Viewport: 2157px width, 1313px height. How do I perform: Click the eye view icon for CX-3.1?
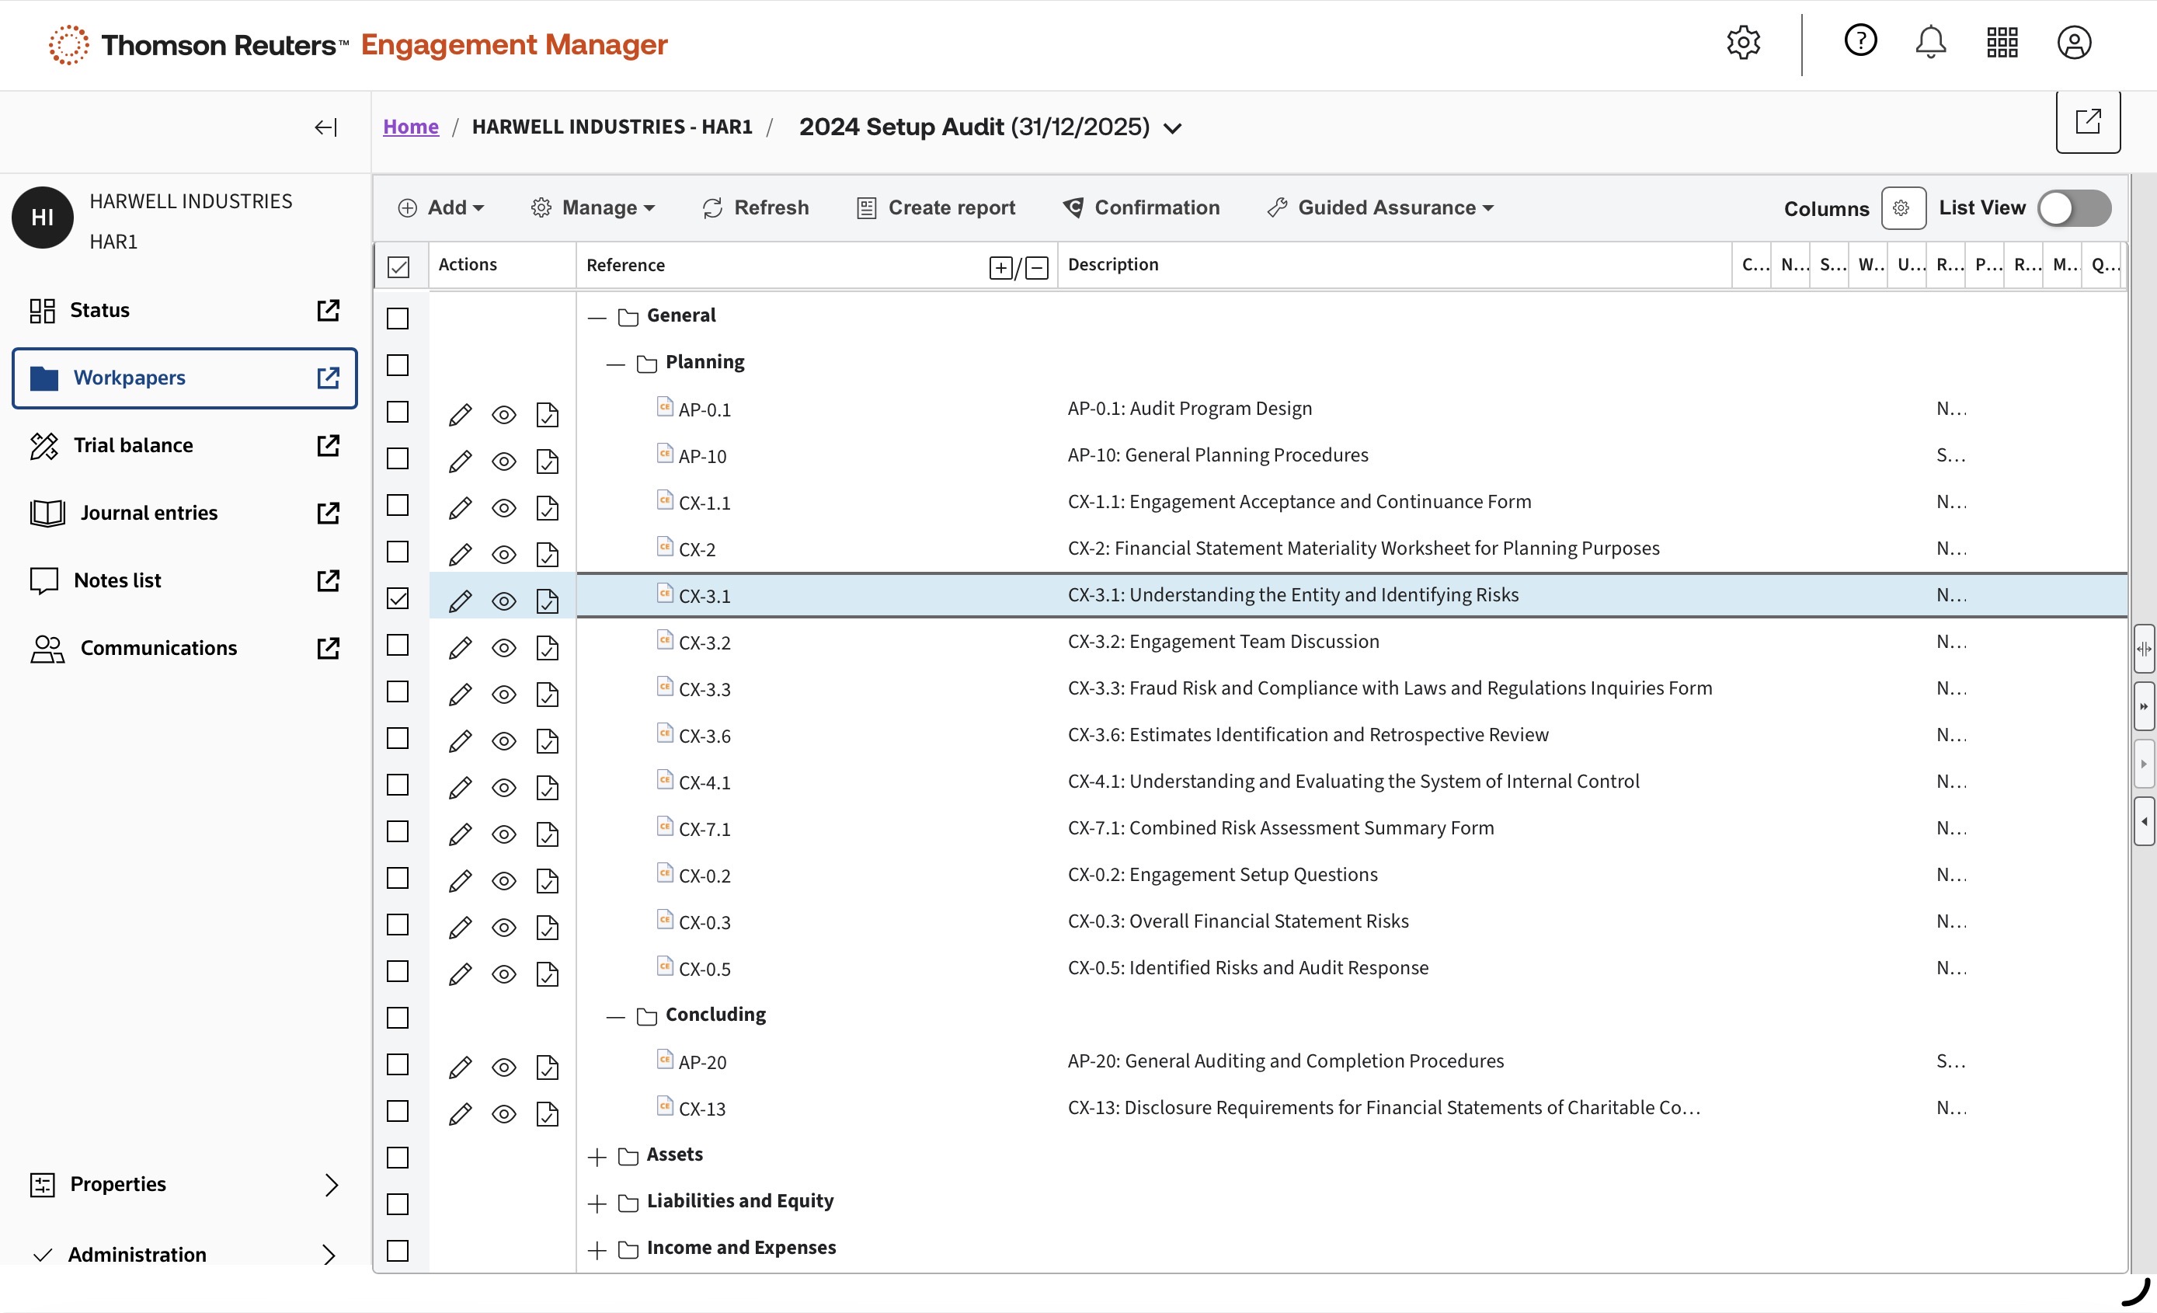(503, 601)
